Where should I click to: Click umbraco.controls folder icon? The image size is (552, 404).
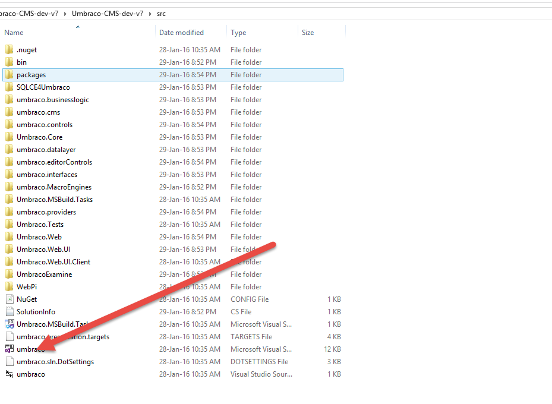[x=10, y=125]
